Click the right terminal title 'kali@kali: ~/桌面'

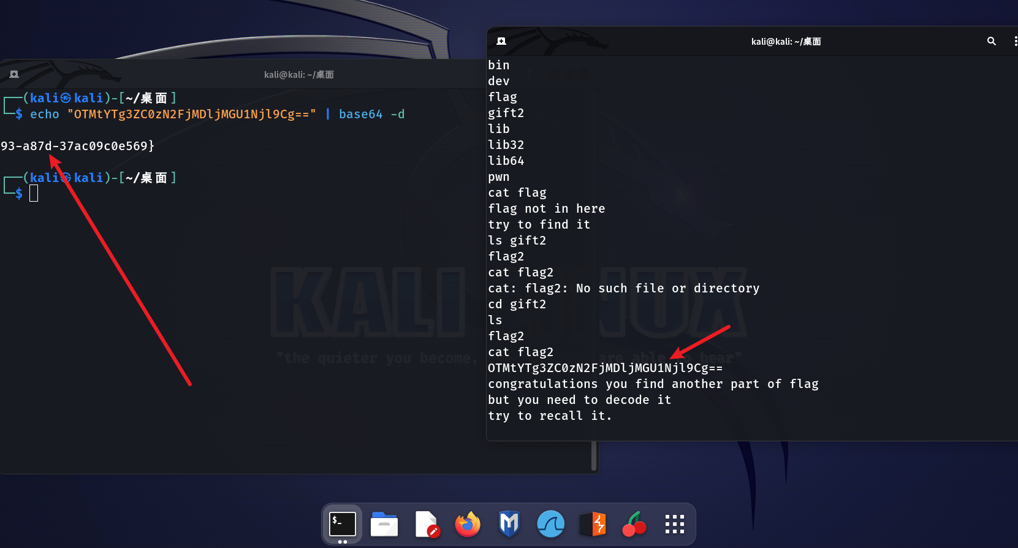tap(786, 41)
